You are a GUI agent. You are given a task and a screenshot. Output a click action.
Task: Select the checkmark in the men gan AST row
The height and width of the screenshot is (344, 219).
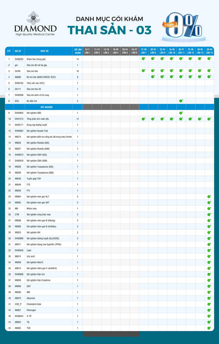209,203
